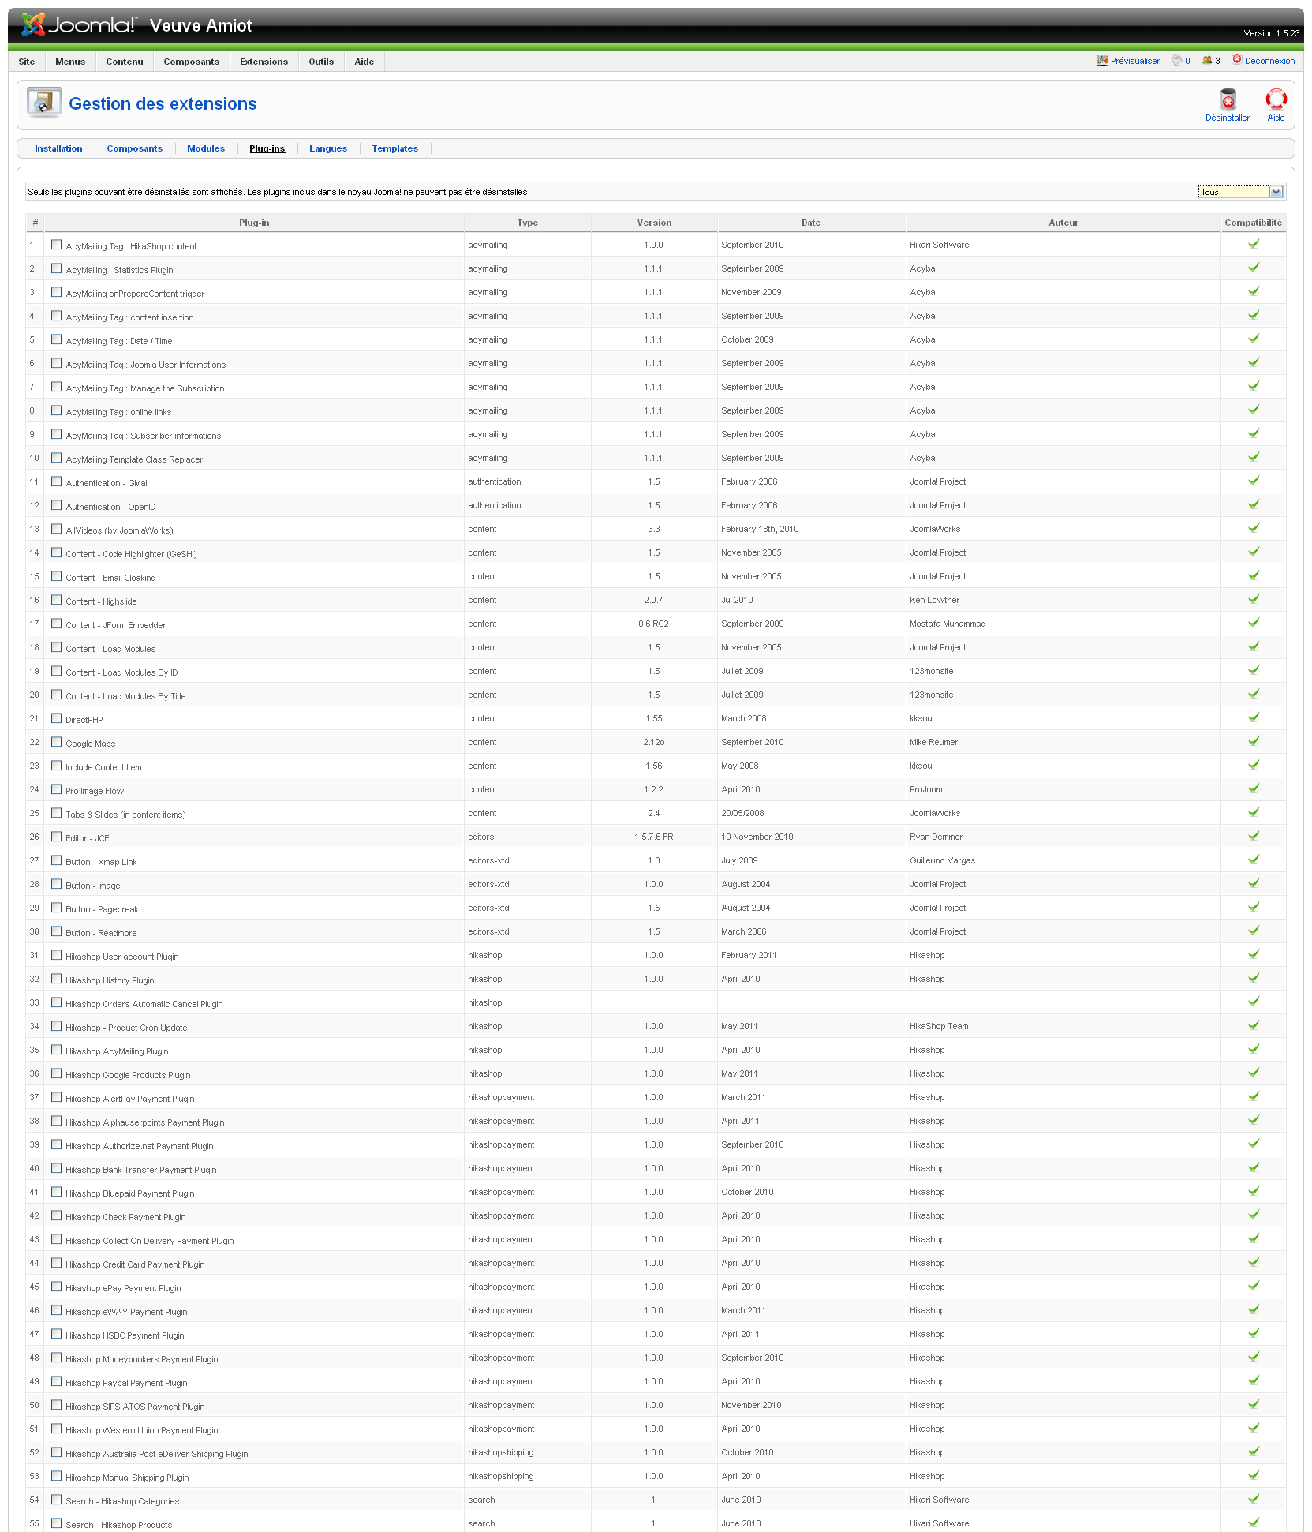Click compatibility checkmark for Hikashop Manual Shipping Plugin
The image size is (1312, 1532).
pos(1254,1475)
